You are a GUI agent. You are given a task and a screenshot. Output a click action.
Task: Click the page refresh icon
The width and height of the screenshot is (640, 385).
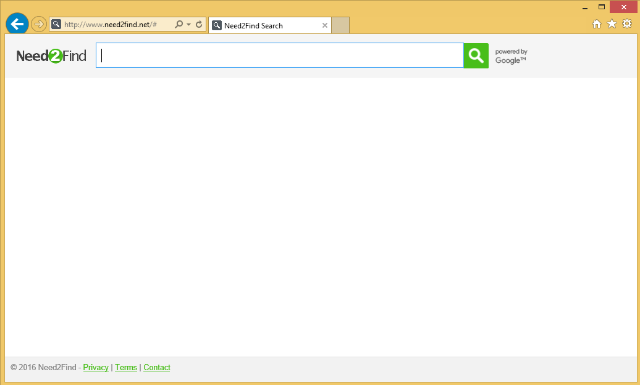point(198,25)
